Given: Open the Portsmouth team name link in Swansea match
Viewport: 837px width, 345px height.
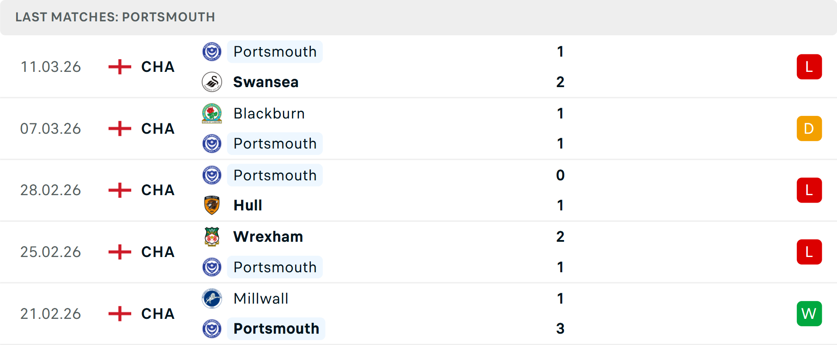Looking at the screenshot, I should (x=275, y=51).
